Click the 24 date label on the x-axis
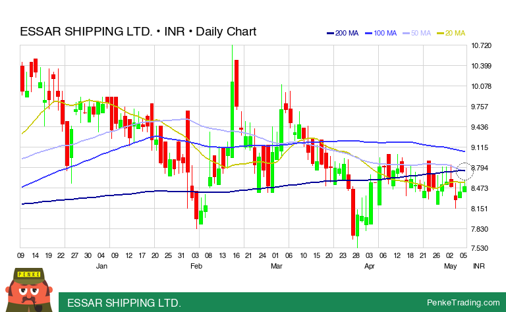Image resolution: width=506 pixels, height=312 pixels. tap(262, 255)
